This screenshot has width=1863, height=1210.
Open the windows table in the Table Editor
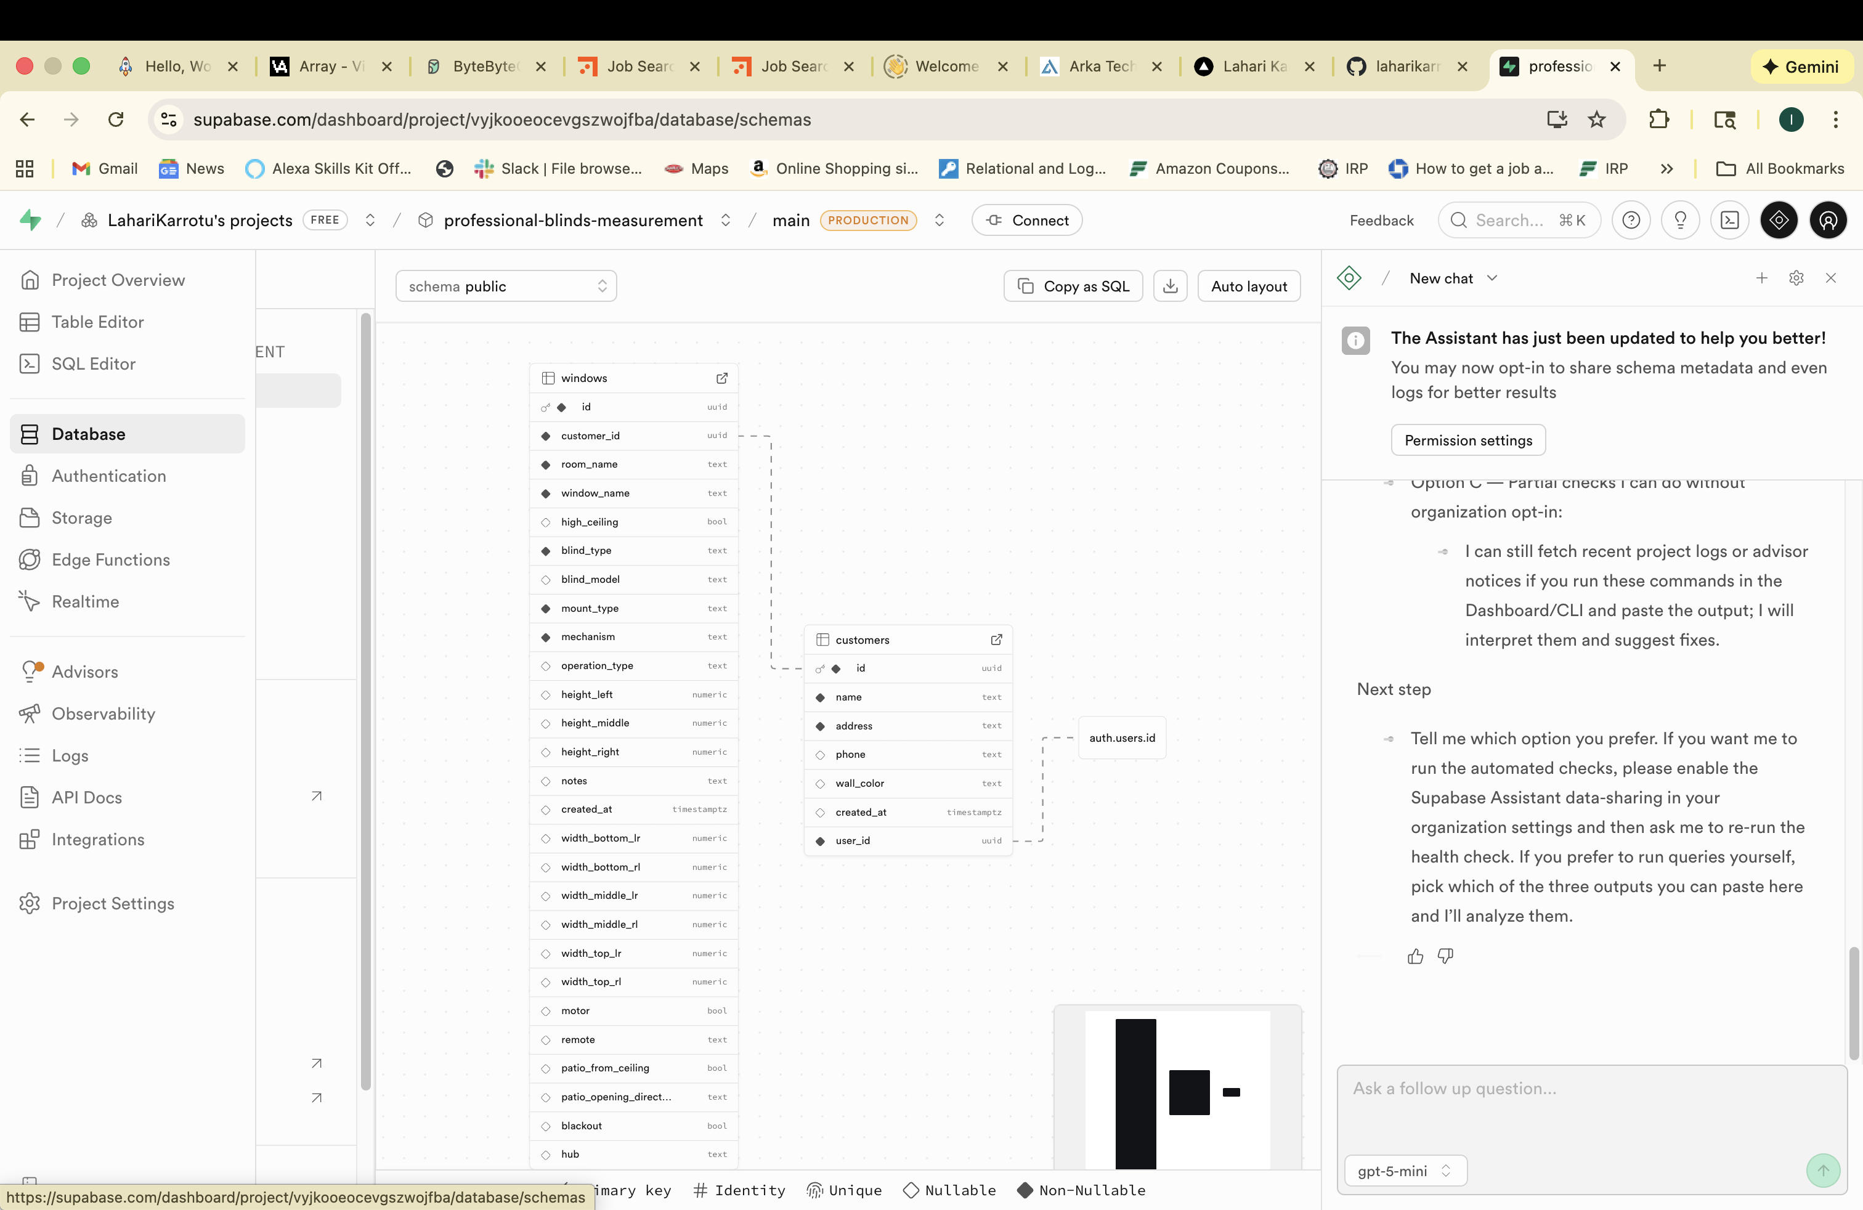coord(721,378)
